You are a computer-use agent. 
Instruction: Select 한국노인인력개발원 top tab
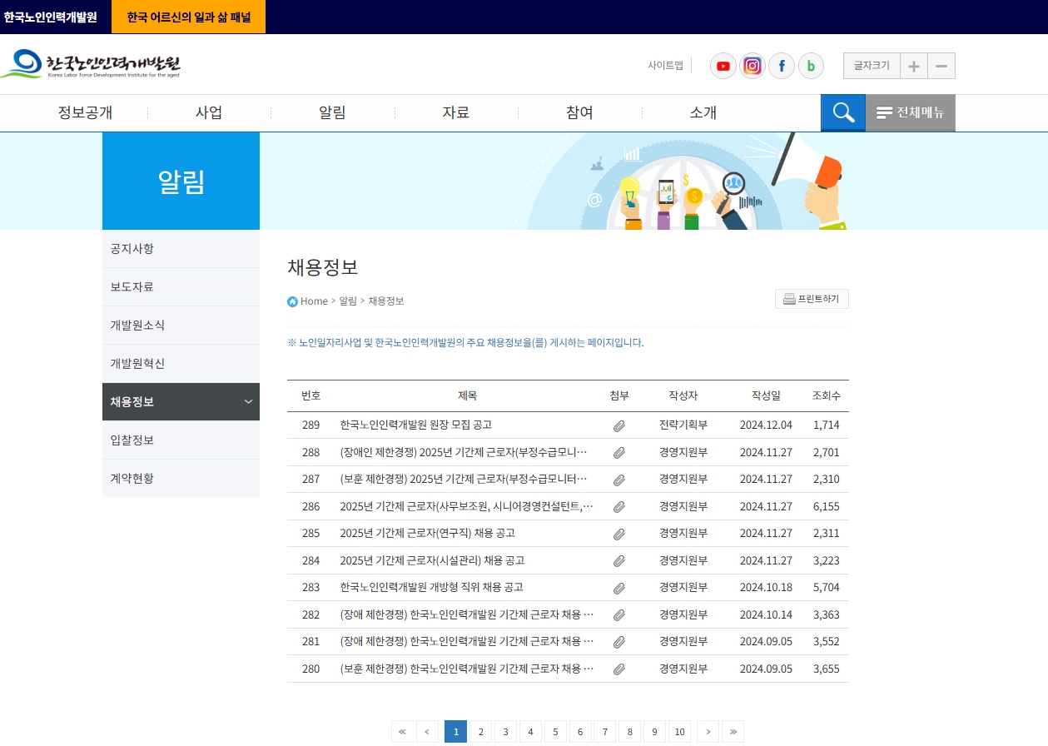coord(50,17)
